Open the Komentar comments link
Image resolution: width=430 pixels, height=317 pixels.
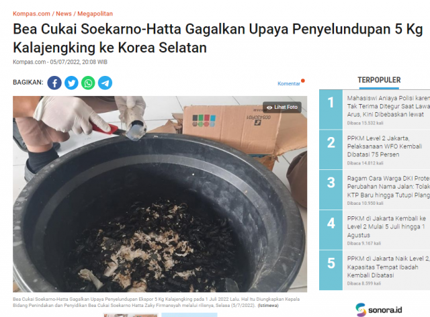click(289, 84)
